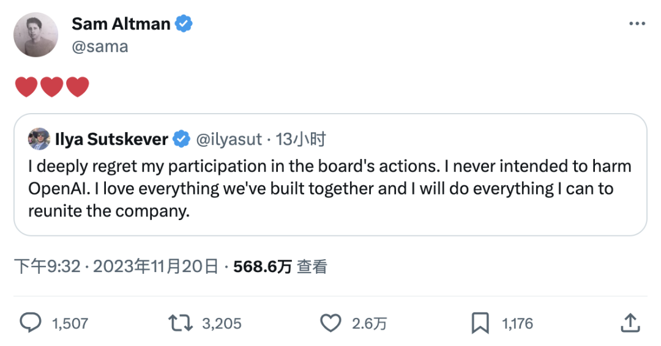661x346 pixels.
Task: Open the quoted tweet text body
Action: pos(330,188)
